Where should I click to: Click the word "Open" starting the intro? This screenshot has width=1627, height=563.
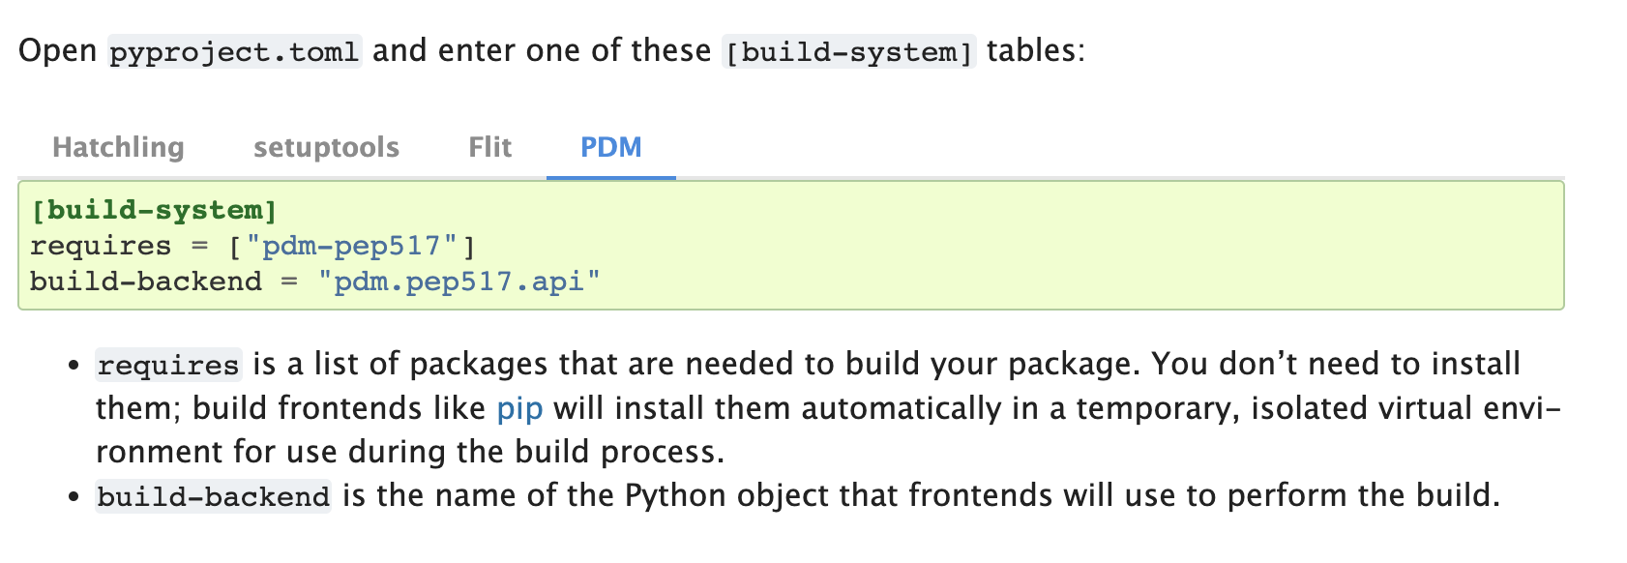(58, 50)
